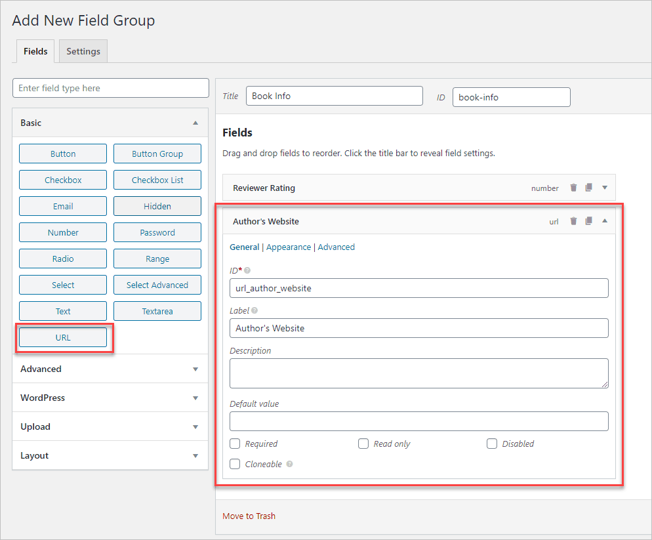Screen dimensions: 652x540
Task: Click the help icon beside Cloneable
Action: coord(289,464)
